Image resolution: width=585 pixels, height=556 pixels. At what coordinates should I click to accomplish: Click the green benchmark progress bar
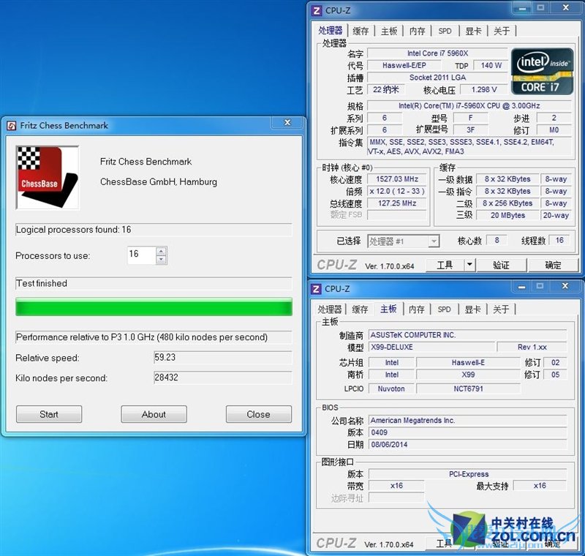click(x=154, y=307)
